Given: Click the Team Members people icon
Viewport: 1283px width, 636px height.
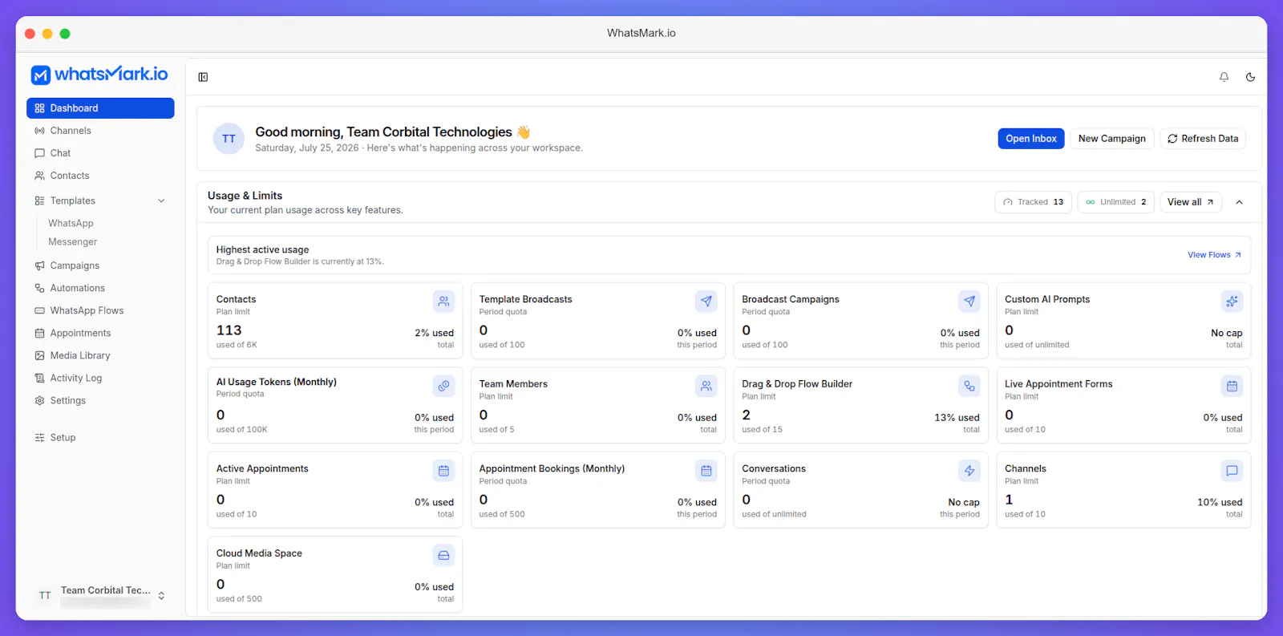Looking at the screenshot, I should click(706, 386).
